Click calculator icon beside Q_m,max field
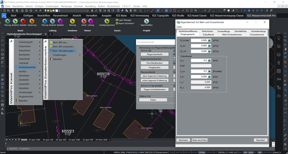The width and height of the screenshot is (288, 154). click(x=209, y=40)
